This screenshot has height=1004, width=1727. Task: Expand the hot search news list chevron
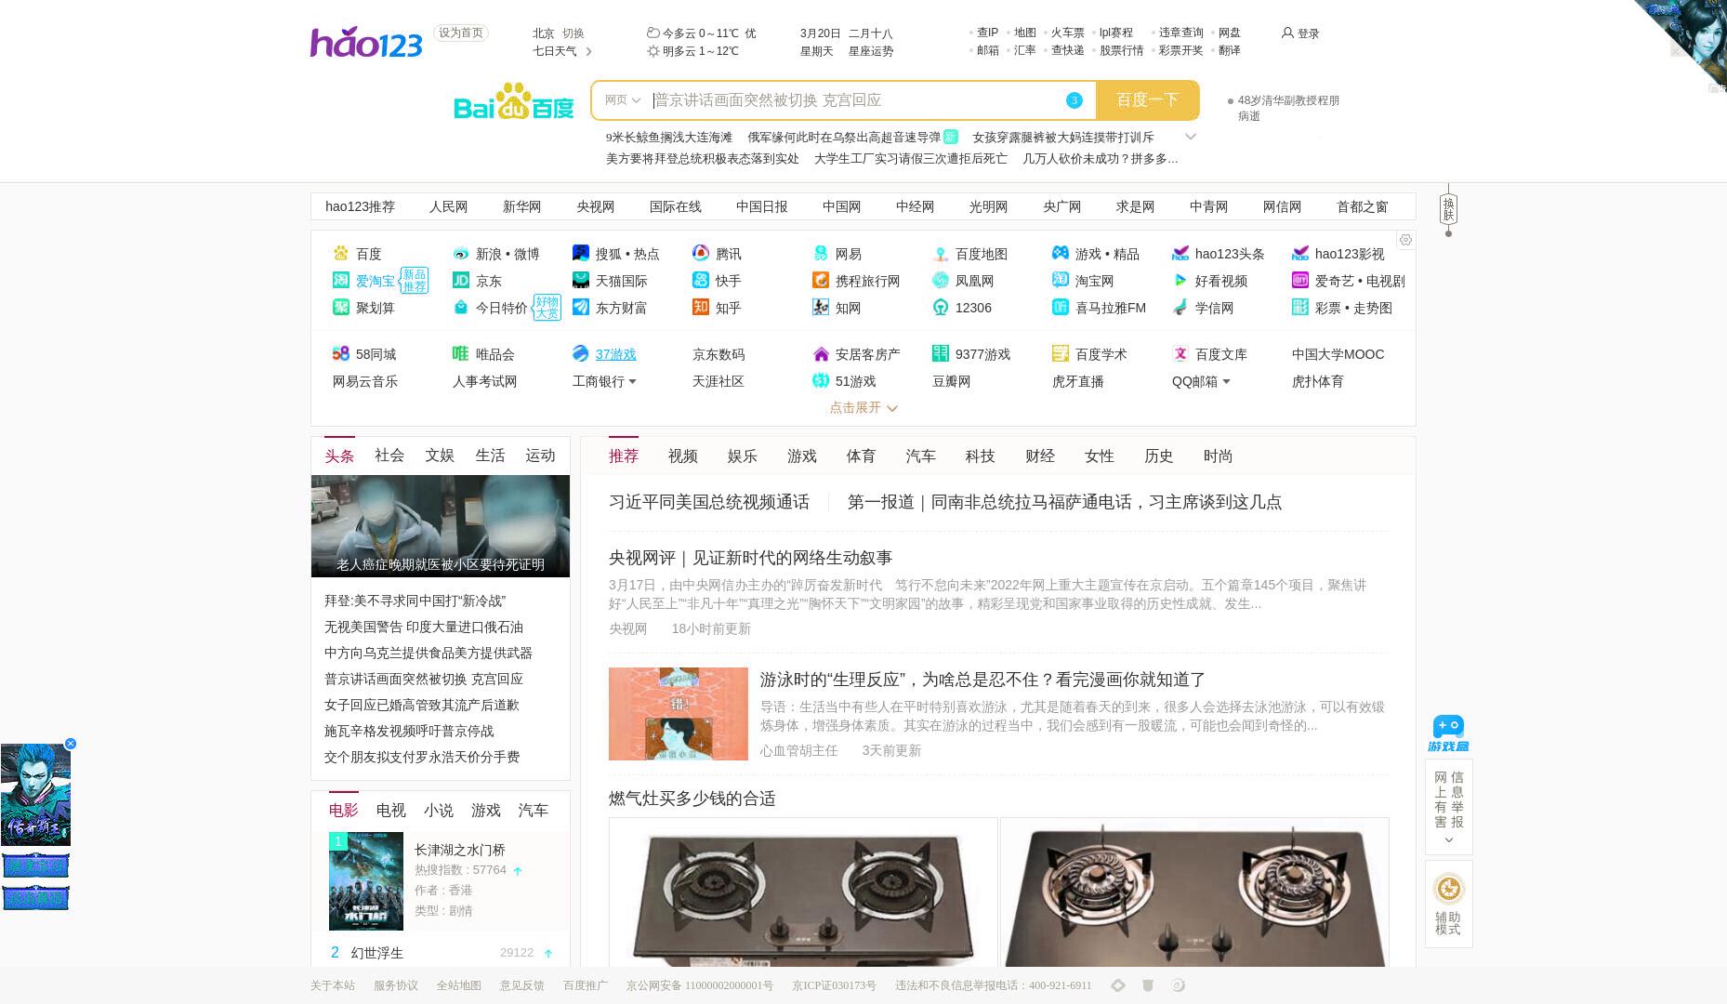(x=1191, y=137)
